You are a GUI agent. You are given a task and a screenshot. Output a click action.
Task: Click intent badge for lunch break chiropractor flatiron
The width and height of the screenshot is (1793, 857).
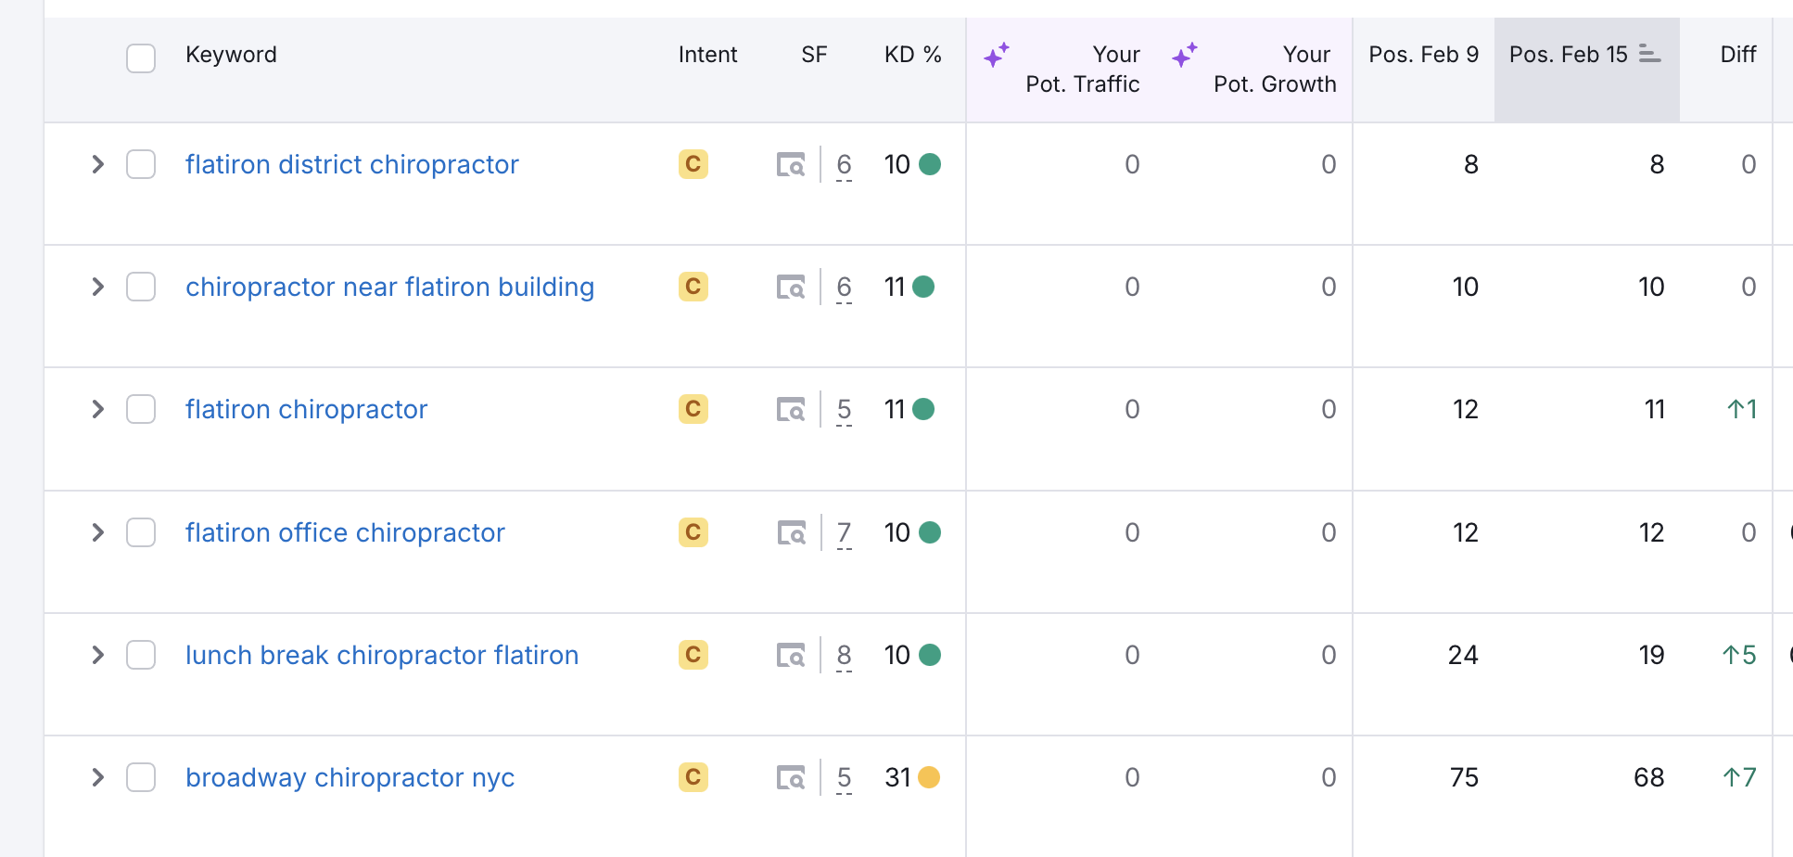tap(693, 655)
